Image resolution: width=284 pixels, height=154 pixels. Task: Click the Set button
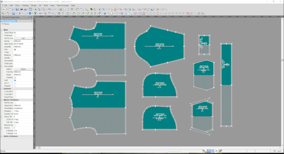(x=23, y=38)
